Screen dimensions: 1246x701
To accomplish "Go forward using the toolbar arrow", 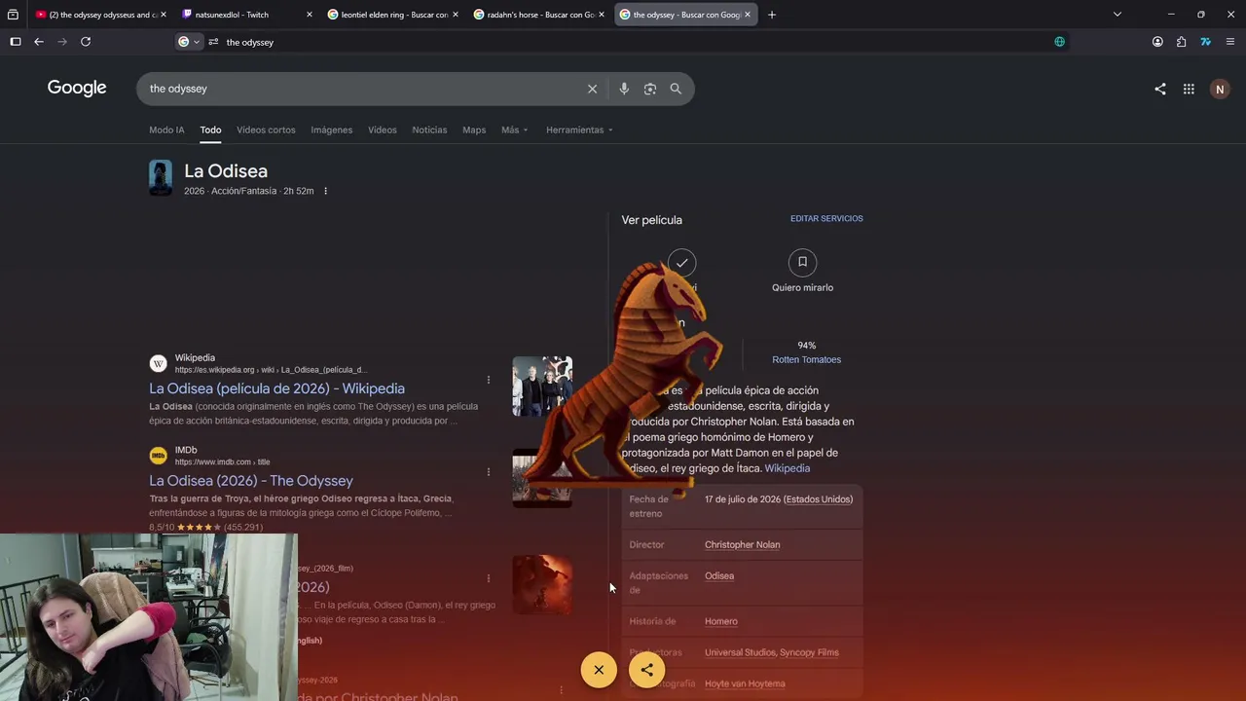I will click(62, 42).
